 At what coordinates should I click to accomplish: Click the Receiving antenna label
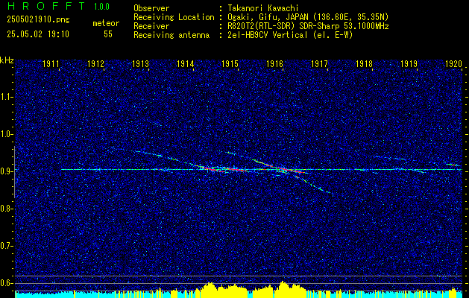tap(171, 35)
